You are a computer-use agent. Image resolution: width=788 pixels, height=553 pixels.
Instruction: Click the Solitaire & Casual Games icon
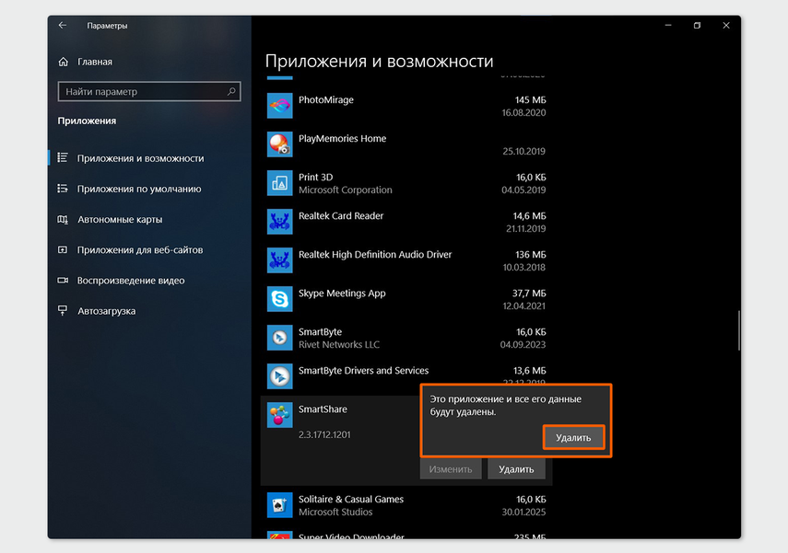pos(279,505)
